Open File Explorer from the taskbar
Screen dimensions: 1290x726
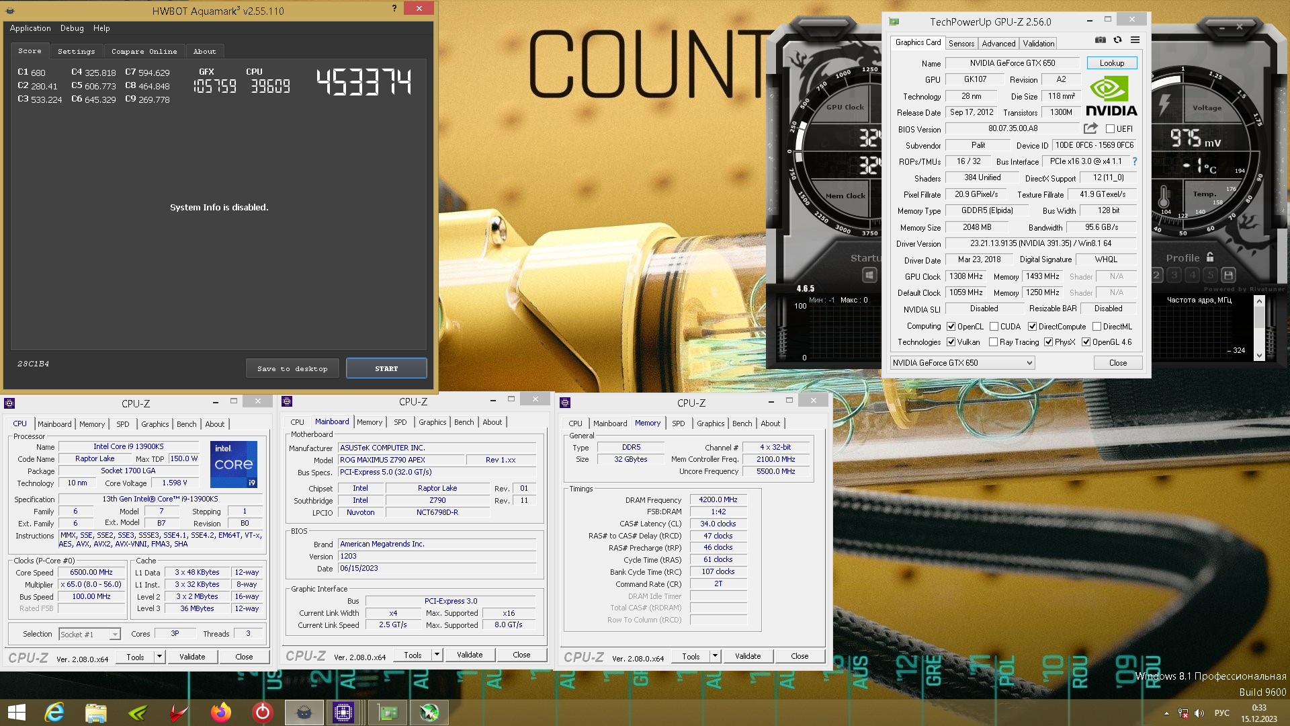point(95,713)
